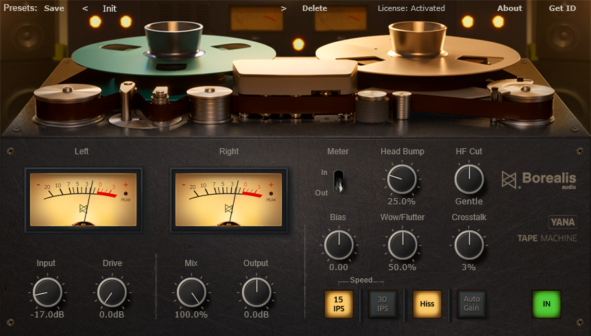Flip the Meter In/Out switch
Viewport: 591px width, 336px height.
coord(339,182)
